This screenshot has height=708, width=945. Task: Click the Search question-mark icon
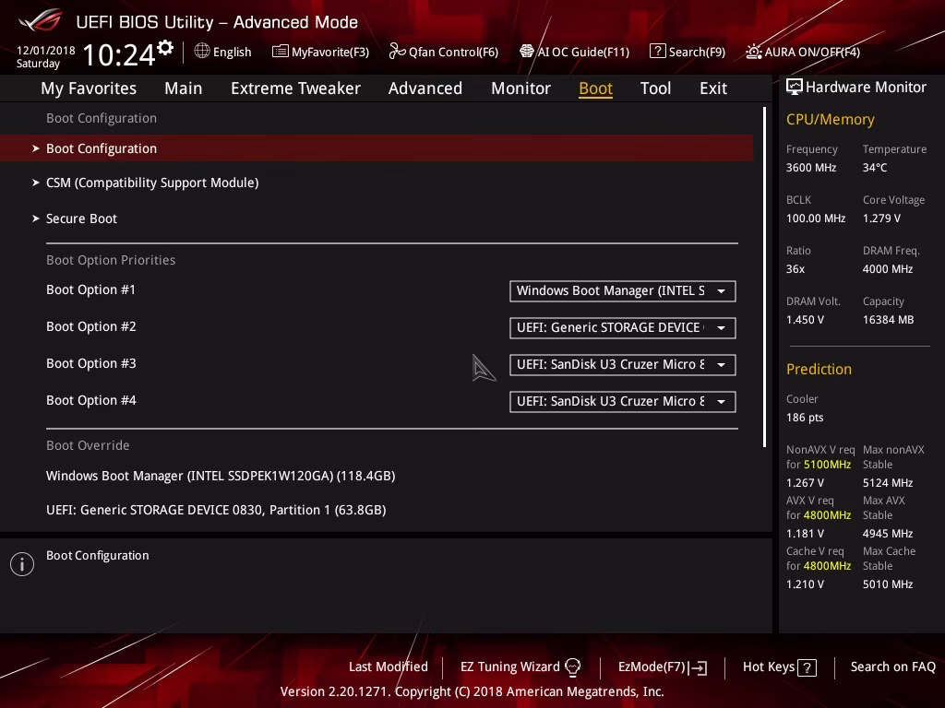pyautogui.click(x=657, y=52)
